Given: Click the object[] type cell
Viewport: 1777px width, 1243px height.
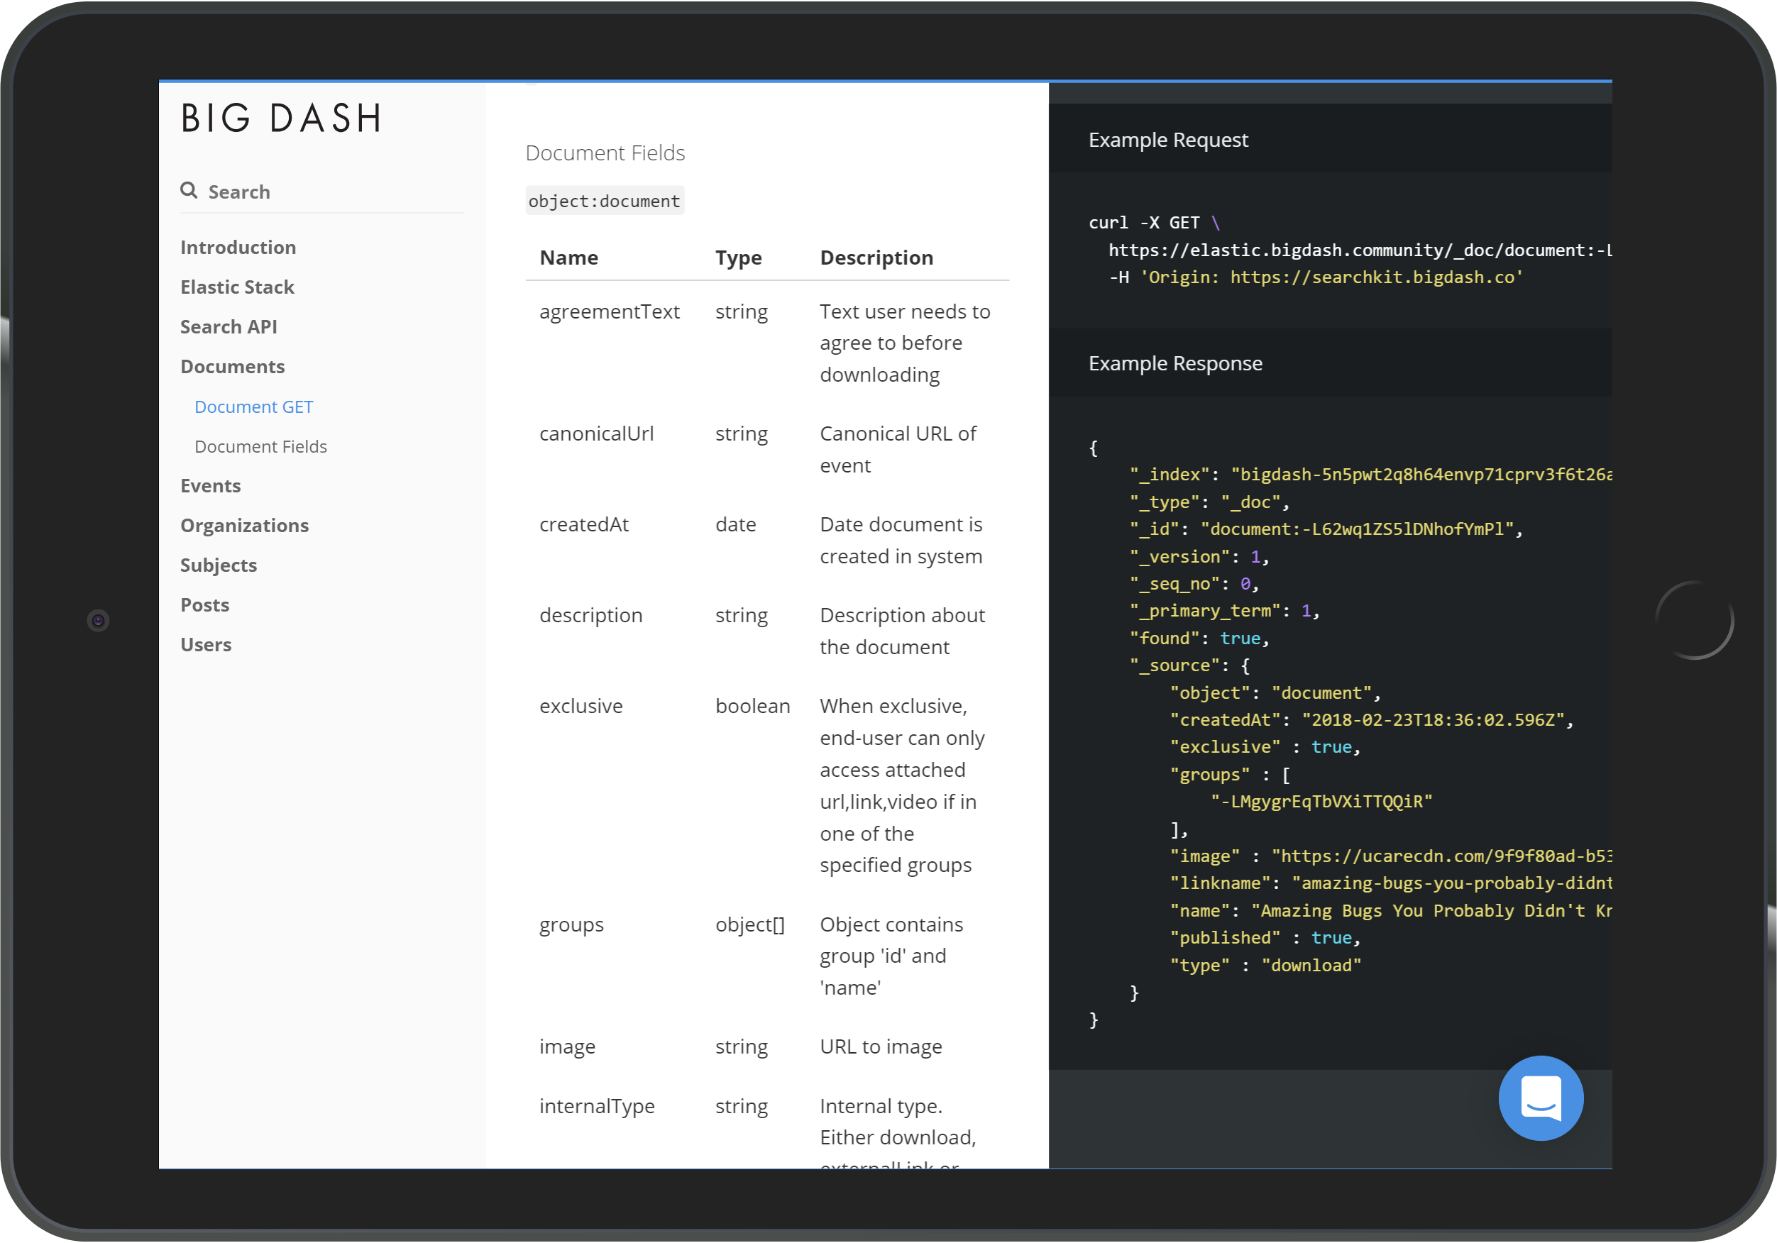Looking at the screenshot, I should click(750, 926).
